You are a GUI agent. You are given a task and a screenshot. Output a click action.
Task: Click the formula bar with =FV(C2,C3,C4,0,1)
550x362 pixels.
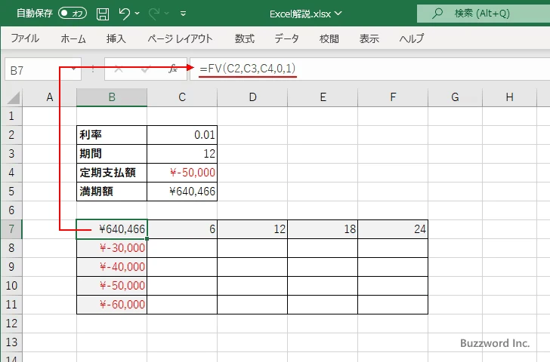(369, 69)
